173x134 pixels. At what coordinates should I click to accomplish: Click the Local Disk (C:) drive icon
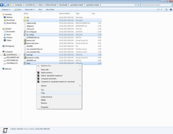5,55
